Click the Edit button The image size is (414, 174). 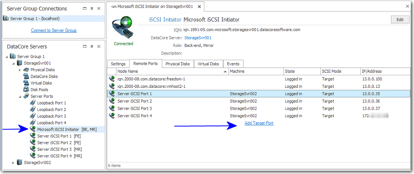400,20
